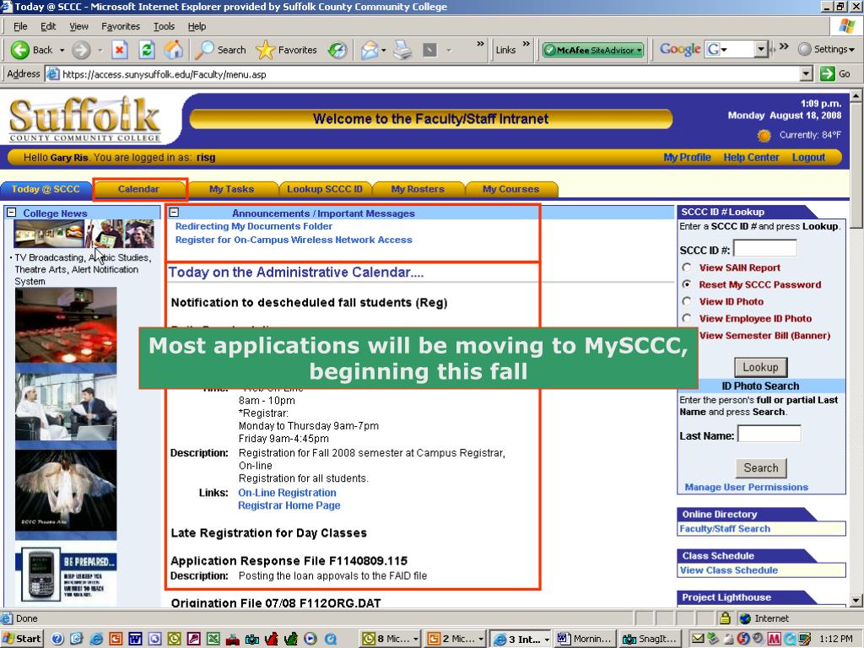Launch Access key icon in Quick Launch
The image size is (864, 648).
193,639
